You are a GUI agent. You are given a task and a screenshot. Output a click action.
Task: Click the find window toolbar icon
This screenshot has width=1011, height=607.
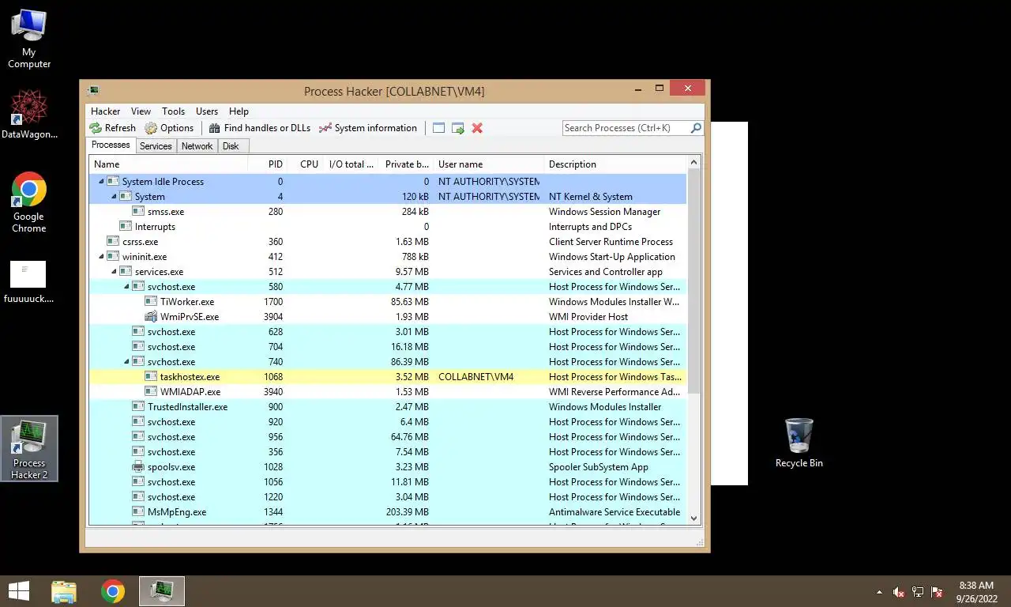pyautogui.click(x=438, y=128)
